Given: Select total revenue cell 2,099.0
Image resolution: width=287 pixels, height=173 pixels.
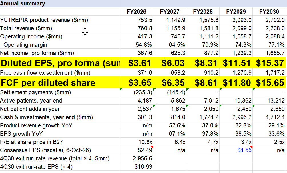Looking at the screenshot, I should coord(236,28).
